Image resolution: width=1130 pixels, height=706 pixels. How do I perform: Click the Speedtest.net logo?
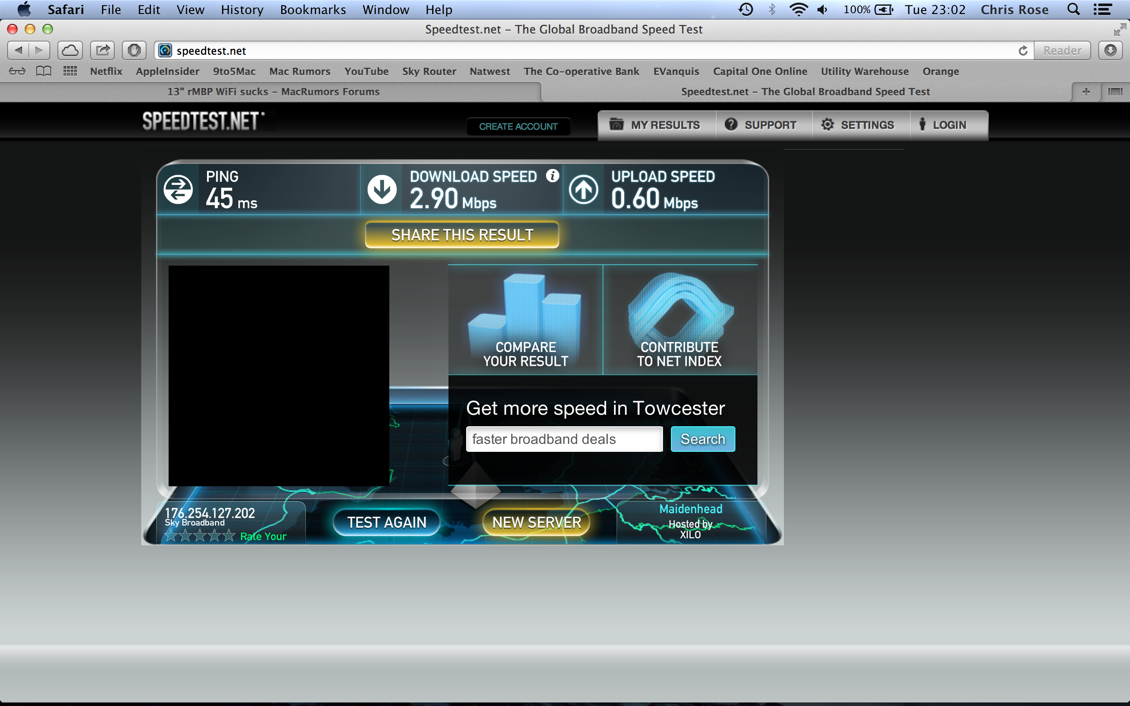(x=203, y=121)
